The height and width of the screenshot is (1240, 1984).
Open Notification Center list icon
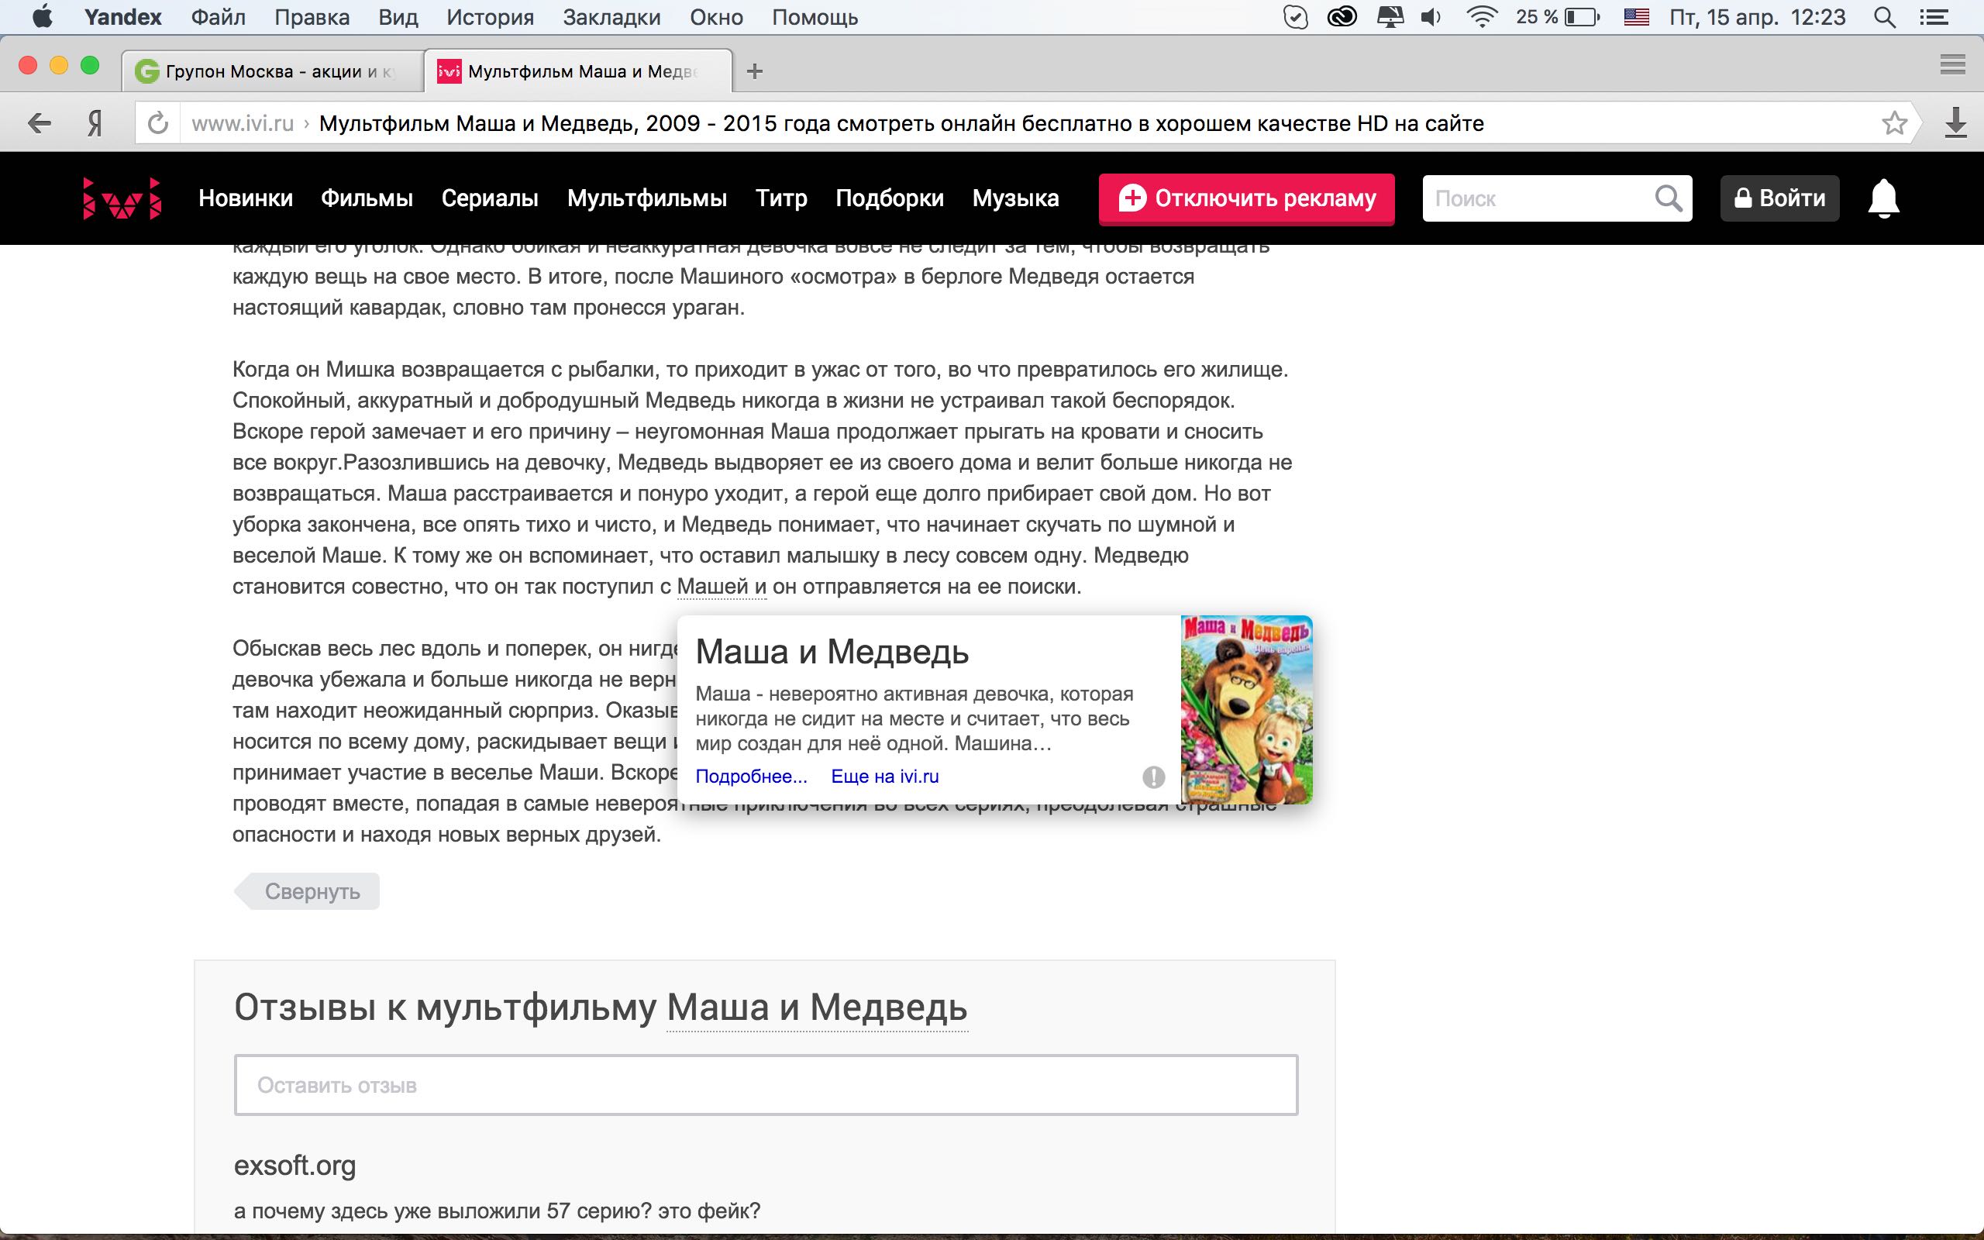tap(1935, 17)
